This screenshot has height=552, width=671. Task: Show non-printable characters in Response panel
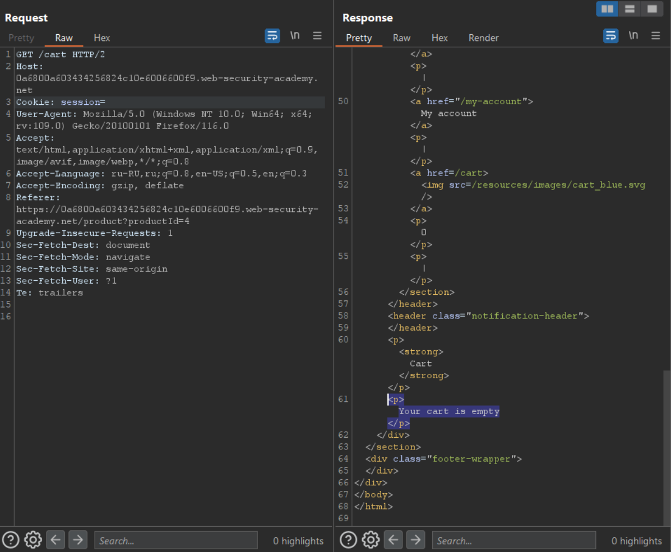pos(633,36)
